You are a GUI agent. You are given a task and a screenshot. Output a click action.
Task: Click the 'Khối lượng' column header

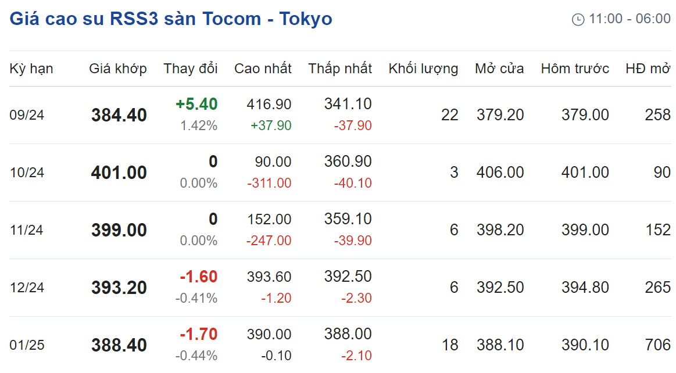coord(423,69)
